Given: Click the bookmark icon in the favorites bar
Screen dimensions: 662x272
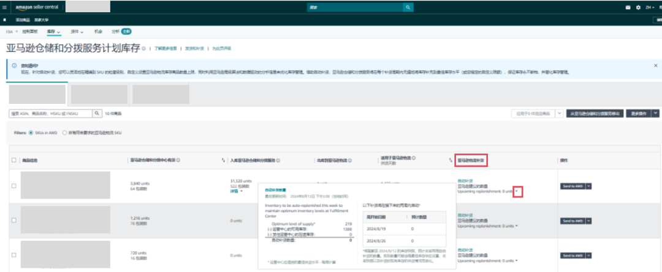Looking at the screenshot, I should [5, 20].
